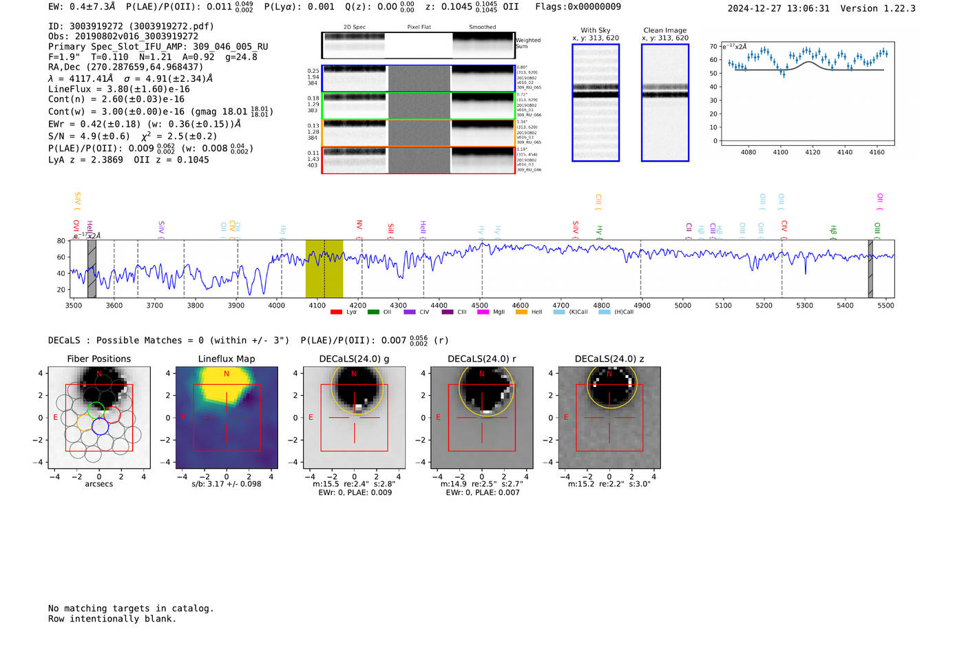The image size is (964, 656).
Task: Select the LineFlux = 3.80(±1.60)e-16 value
Action: 119,89
